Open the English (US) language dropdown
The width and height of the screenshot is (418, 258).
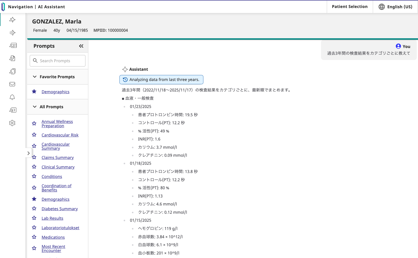coord(395,7)
